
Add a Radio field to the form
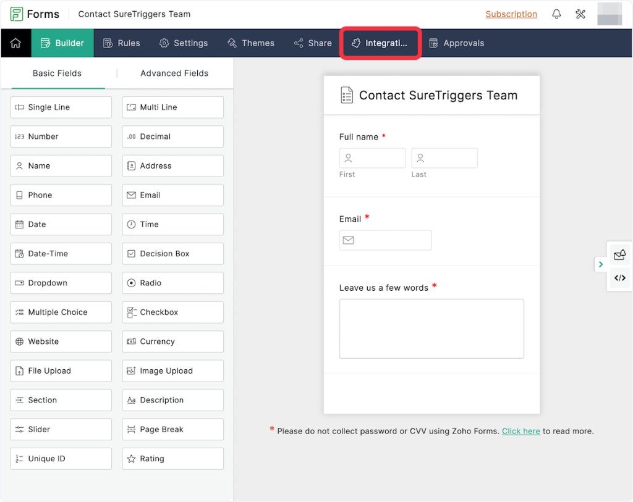[x=172, y=283]
